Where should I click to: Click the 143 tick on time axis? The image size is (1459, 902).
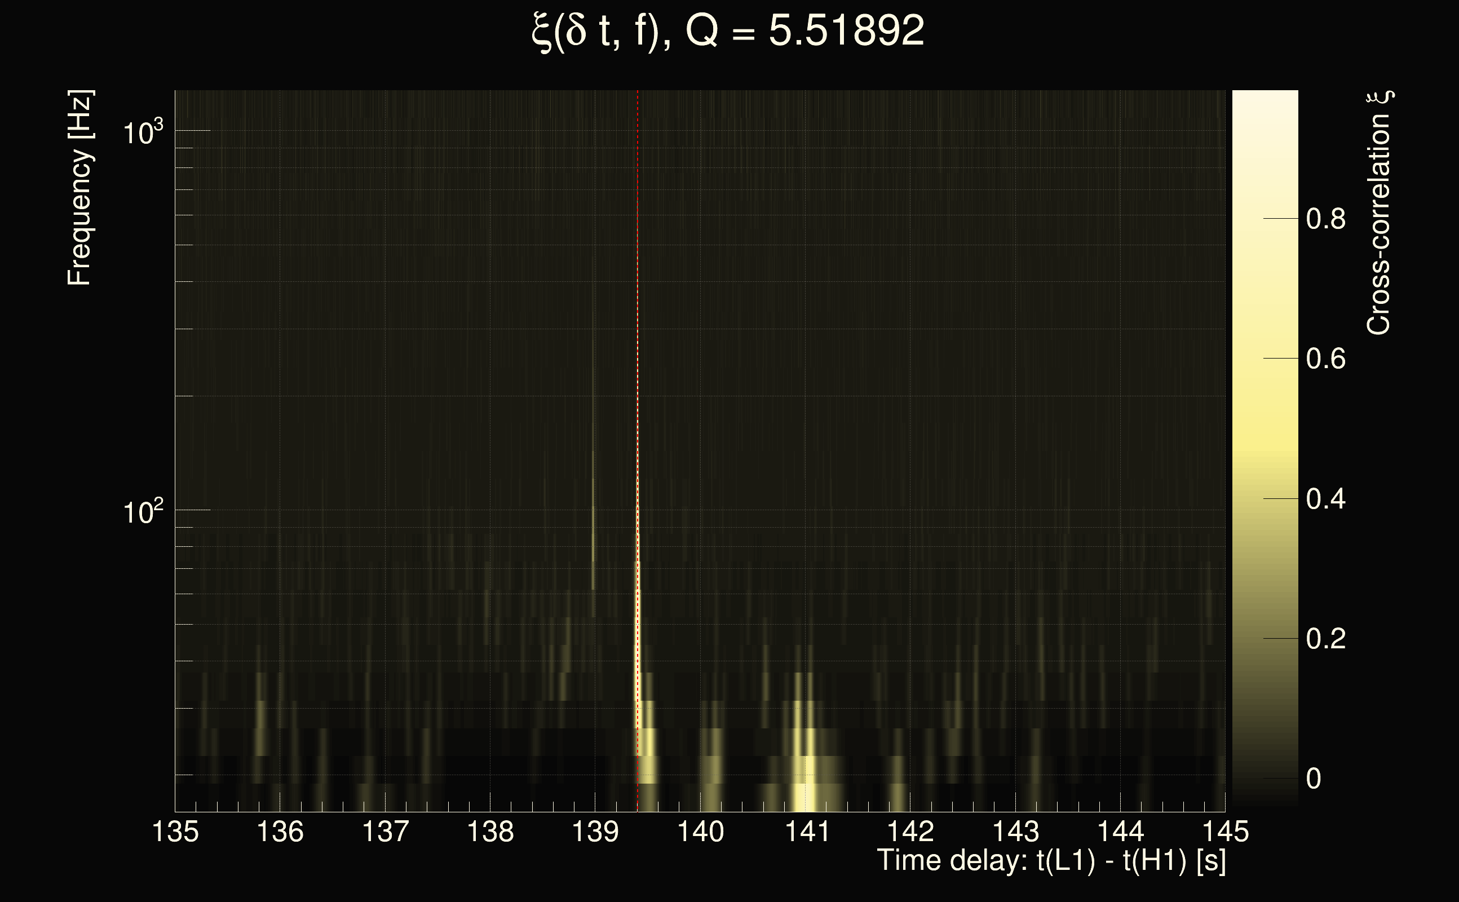pyautogui.click(x=1015, y=832)
